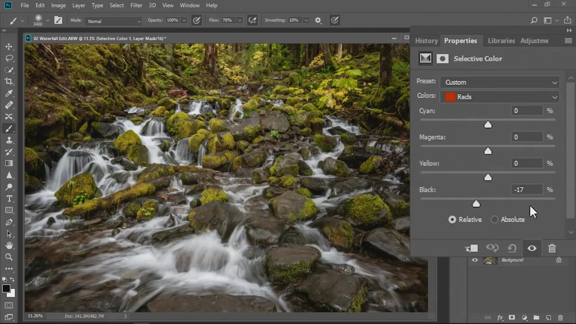Select the Crop tool
The height and width of the screenshot is (324, 576).
pos(9,81)
